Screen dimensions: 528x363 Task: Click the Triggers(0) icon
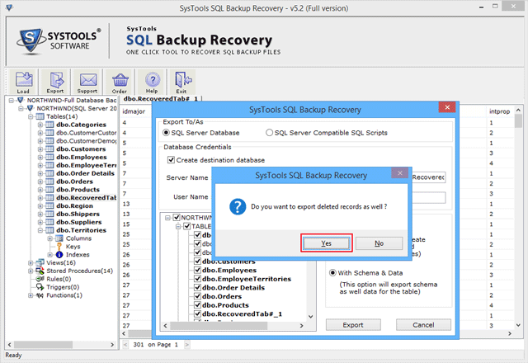click(40, 287)
